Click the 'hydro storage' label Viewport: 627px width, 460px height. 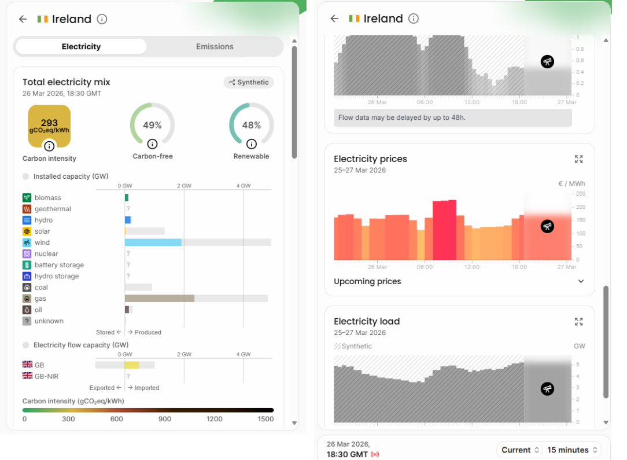57,276
